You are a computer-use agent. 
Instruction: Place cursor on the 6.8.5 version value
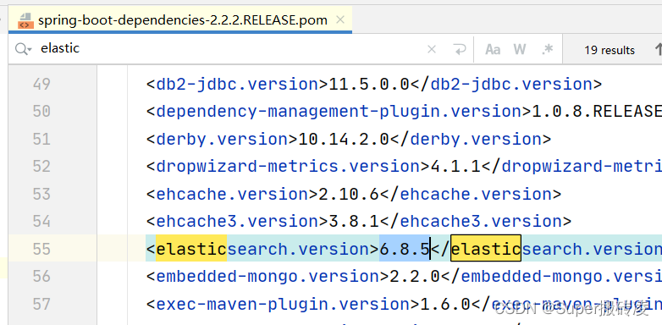point(405,249)
